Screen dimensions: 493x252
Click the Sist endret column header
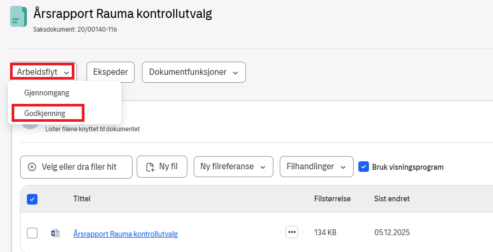392,199
